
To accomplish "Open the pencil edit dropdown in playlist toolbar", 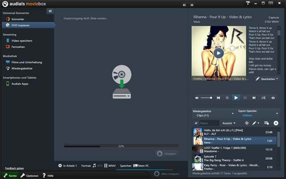I will tap(256, 123).
